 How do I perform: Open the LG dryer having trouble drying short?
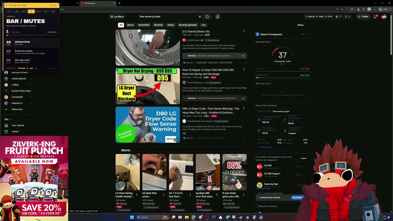[x=128, y=172]
